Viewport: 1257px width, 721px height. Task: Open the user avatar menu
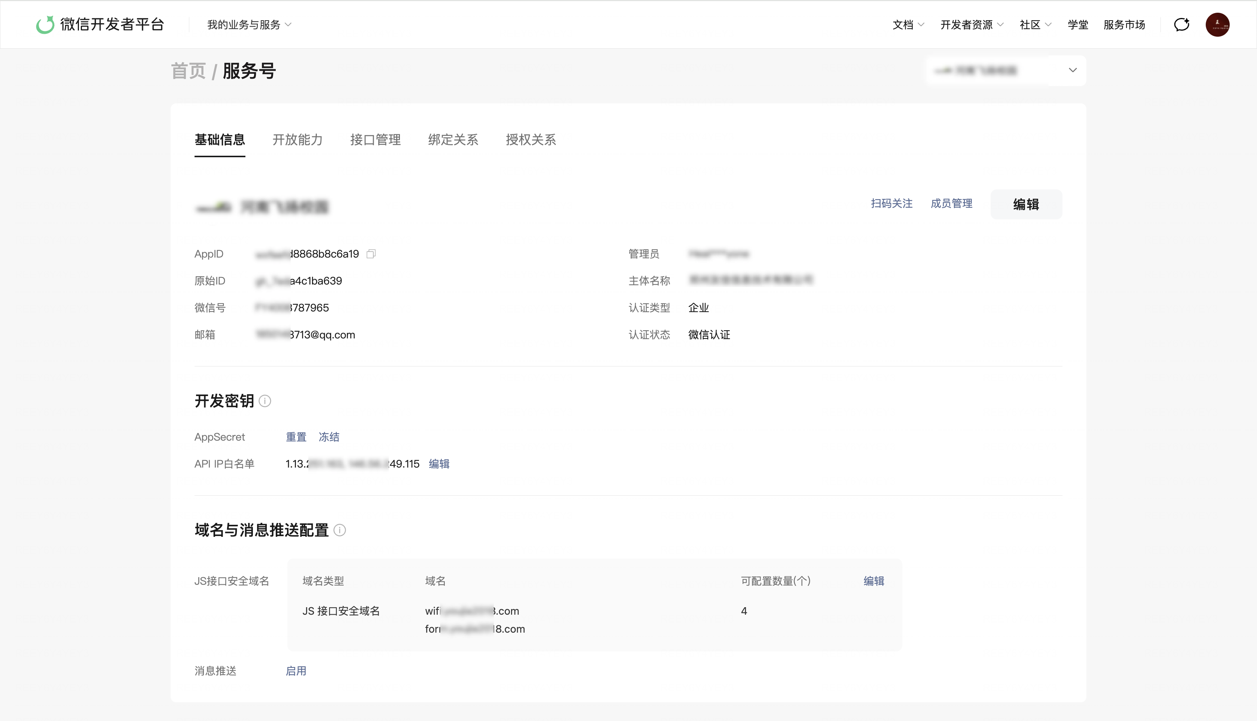(1217, 24)
